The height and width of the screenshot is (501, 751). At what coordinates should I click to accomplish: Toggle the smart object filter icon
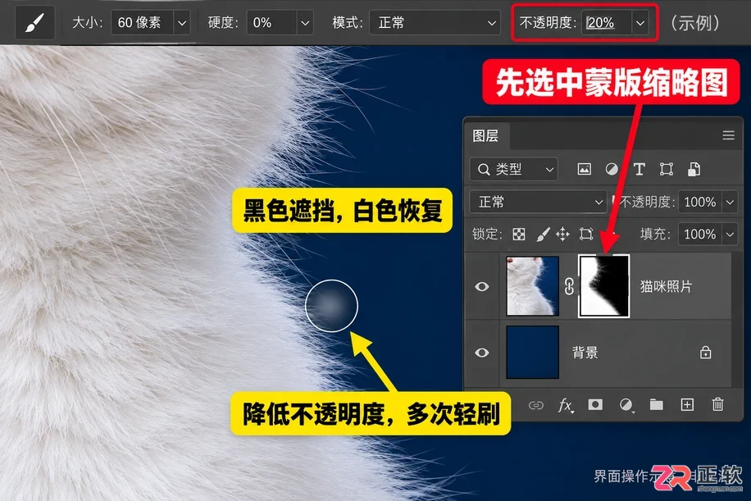[x=694, y=169]
